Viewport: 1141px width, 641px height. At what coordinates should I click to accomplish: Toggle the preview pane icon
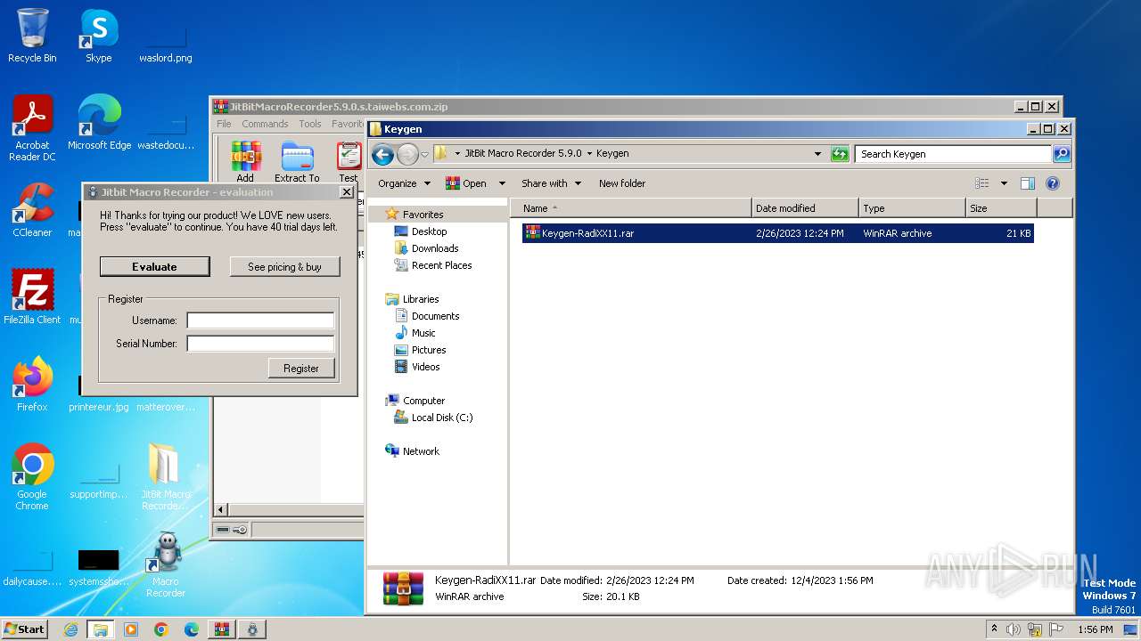[1027, 183]
